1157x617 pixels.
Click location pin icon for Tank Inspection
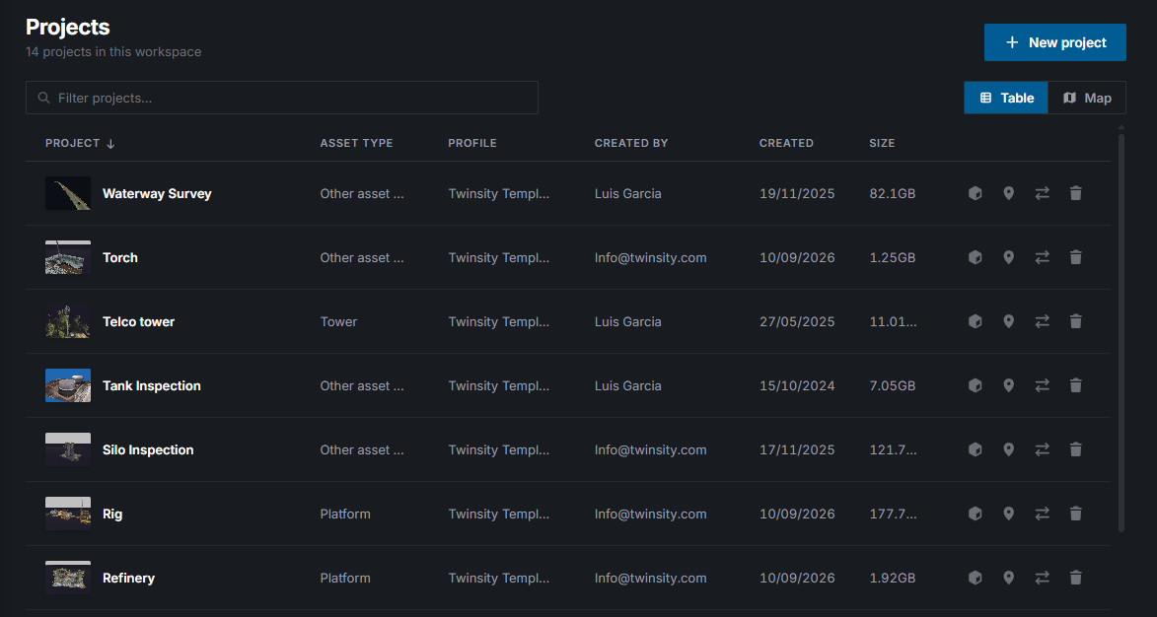point(1009,385)
